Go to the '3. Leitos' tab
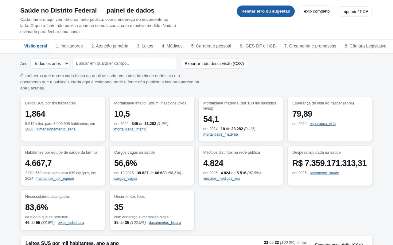Viewport: 393px width, 245px height. (145, 46)
